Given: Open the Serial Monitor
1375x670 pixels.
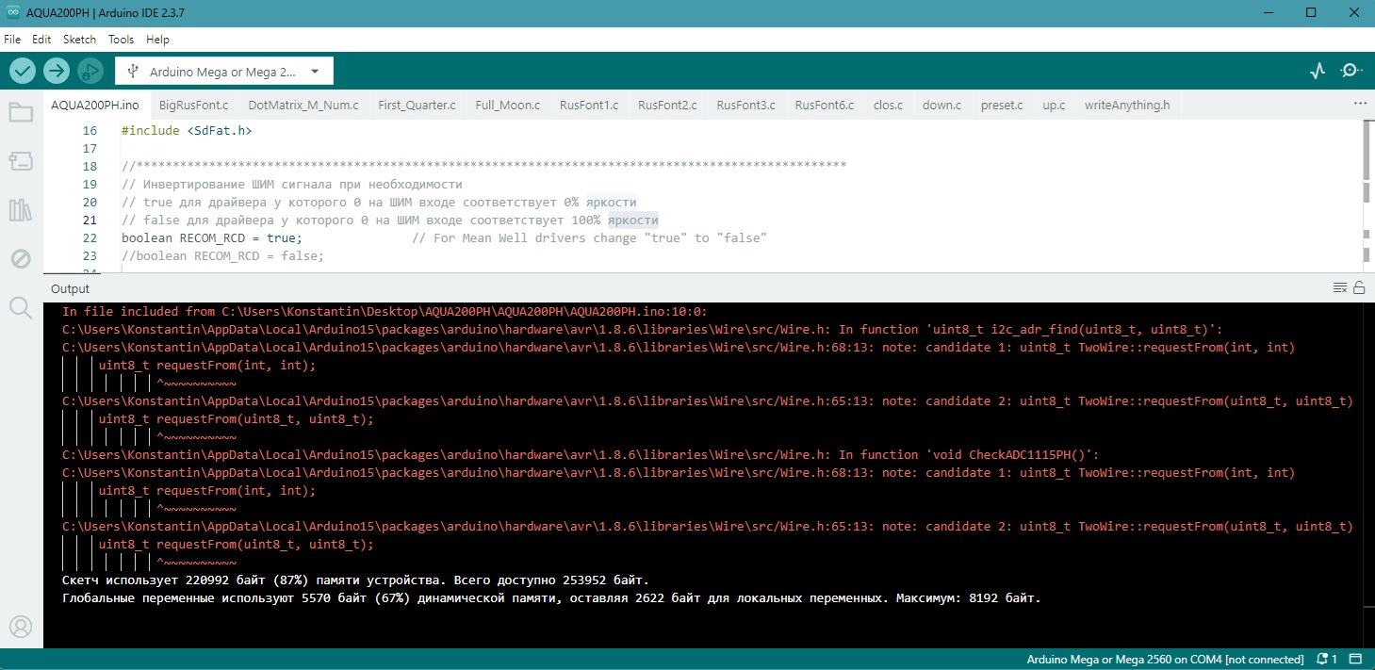Looking at the screenshot, I should pos(1350,71).
